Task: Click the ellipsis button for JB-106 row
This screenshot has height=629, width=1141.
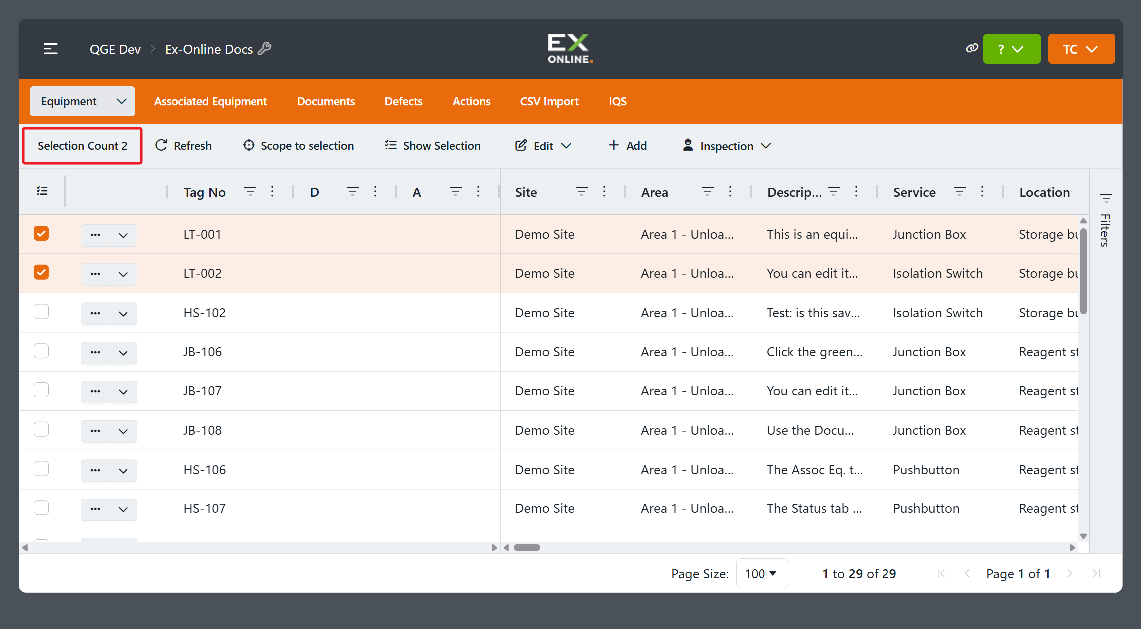Action: point(95,352)
